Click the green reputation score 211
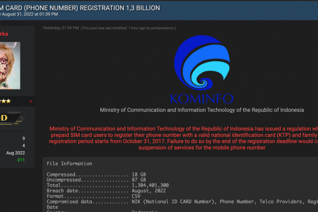Viewport: 318px width, 212px height. coord(21,160)
